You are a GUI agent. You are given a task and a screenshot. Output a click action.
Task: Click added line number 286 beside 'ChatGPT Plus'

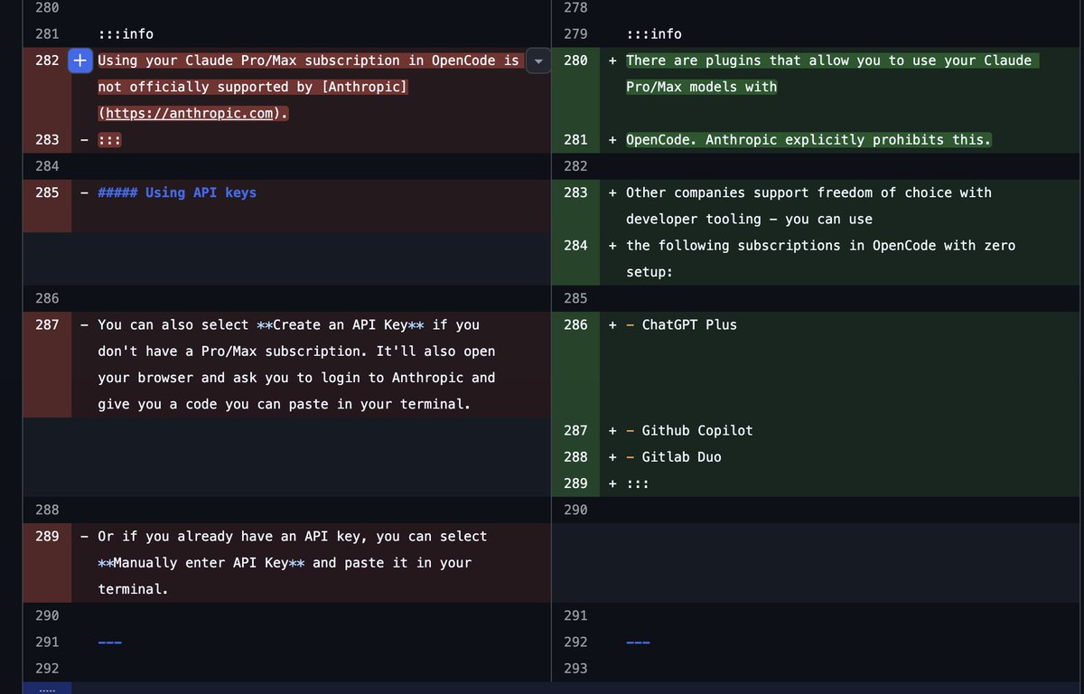coord(575,324)
